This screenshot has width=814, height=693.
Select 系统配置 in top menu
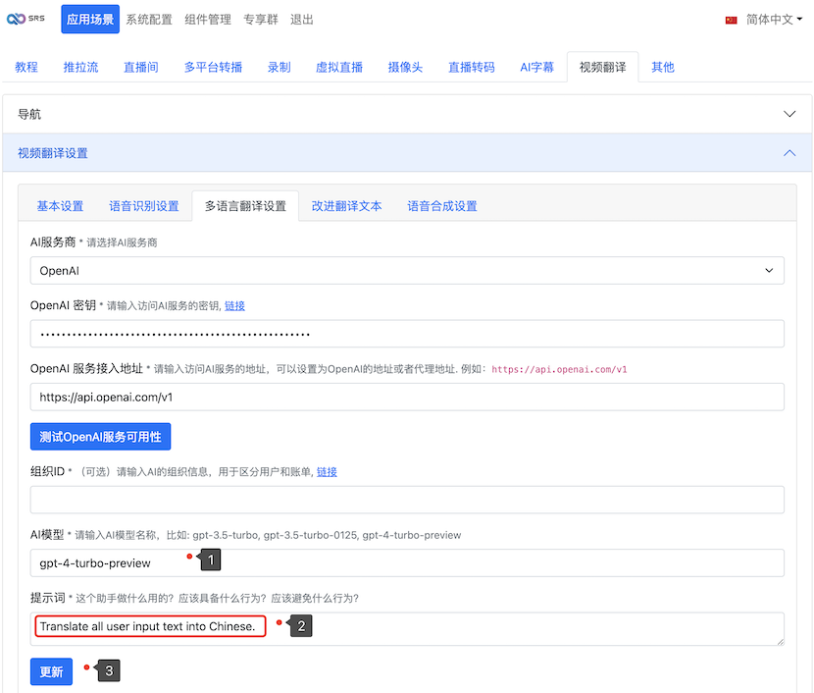coord(149,19)
